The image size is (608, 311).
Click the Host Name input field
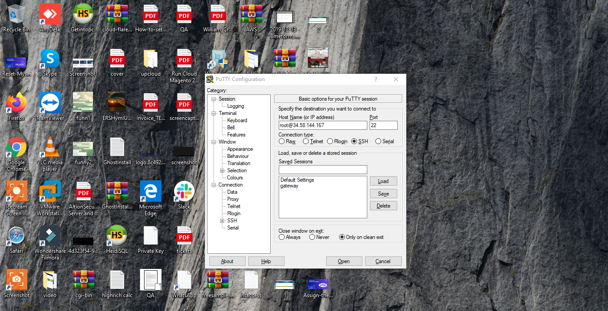(x=323, y=125)
